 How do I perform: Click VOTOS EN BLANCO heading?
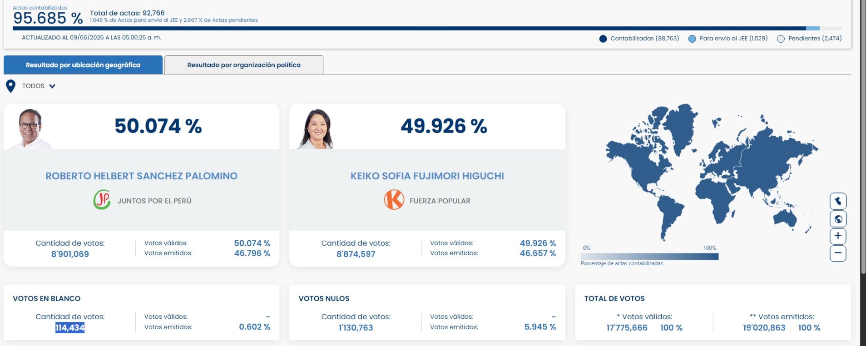(47, 299)
